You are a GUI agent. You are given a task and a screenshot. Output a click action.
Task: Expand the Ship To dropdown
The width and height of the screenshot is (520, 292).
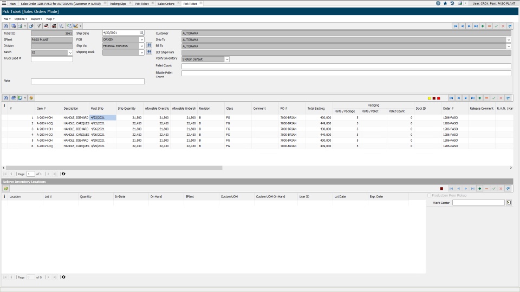[x=509, y=39]
